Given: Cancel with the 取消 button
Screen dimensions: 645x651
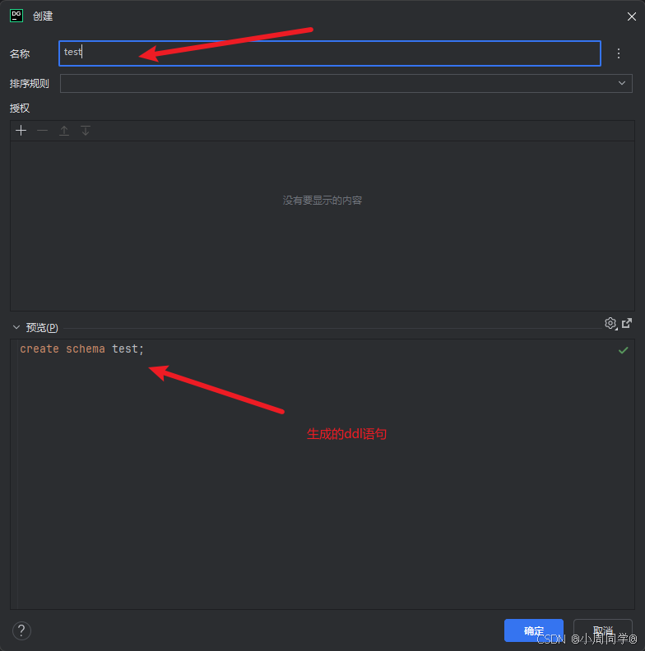Looking at the screenshot, I should click(x=602, y=630).
